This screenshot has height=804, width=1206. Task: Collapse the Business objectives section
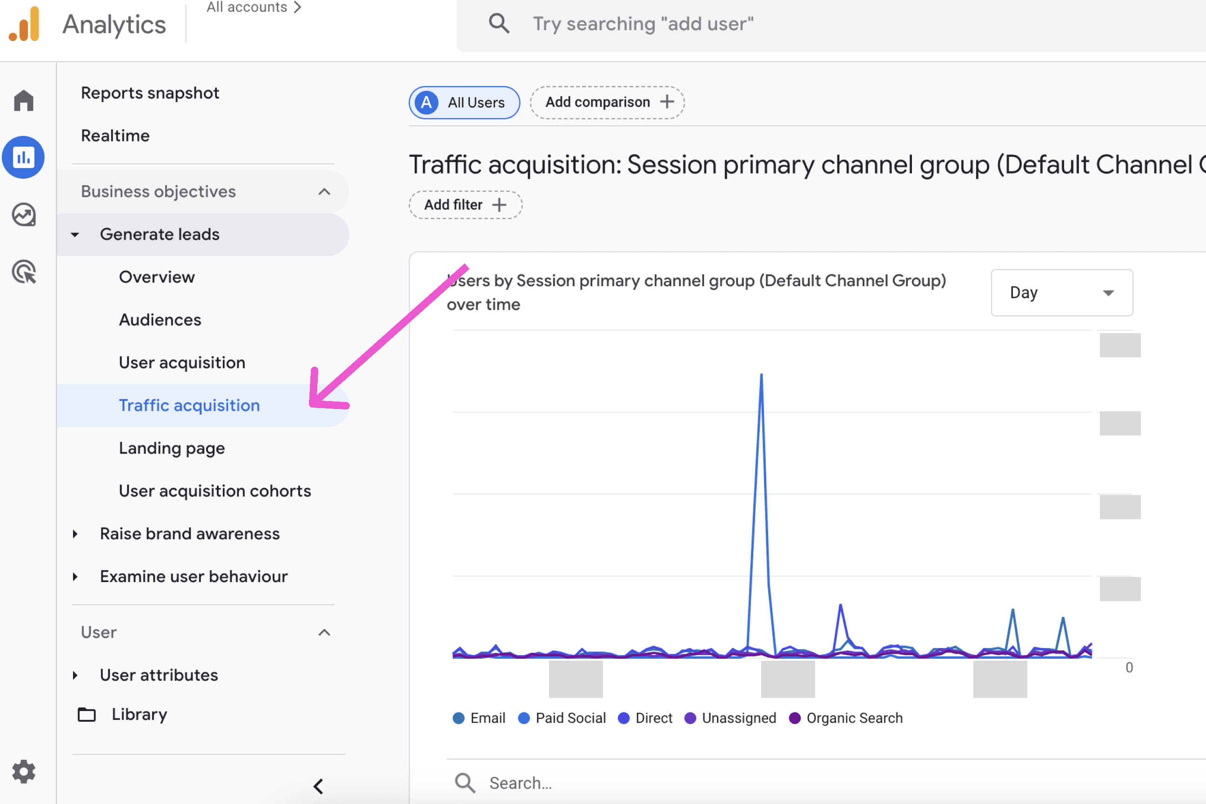[324, 192]
